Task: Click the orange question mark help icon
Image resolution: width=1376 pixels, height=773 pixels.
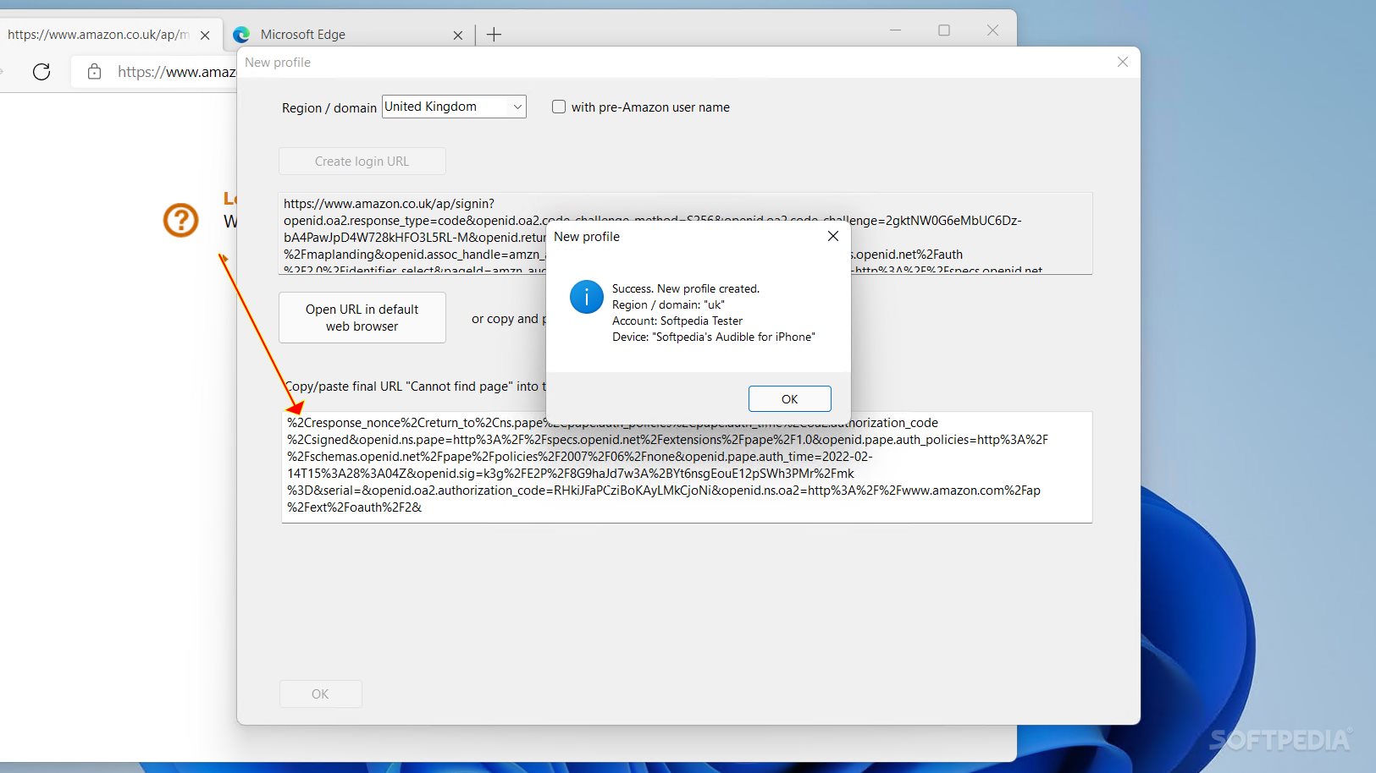Action: pyautogui.click(x=180, y=220)
